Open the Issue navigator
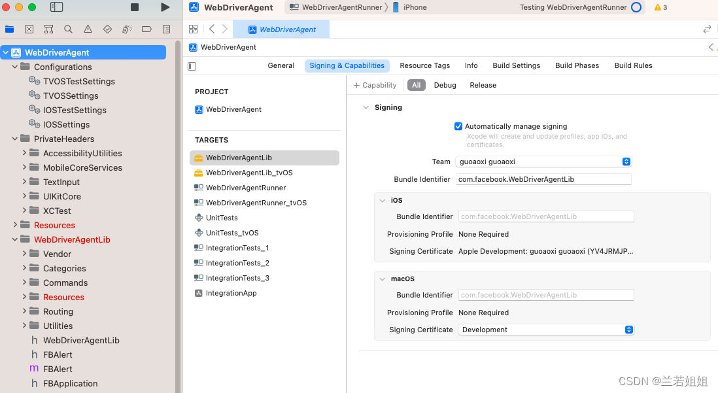This screenshot has width=718, height=393. click(x=88, y=29)
